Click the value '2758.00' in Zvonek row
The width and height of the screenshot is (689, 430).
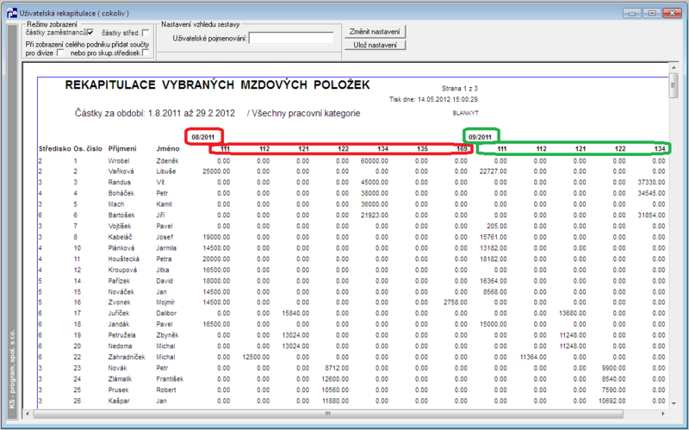456,302
